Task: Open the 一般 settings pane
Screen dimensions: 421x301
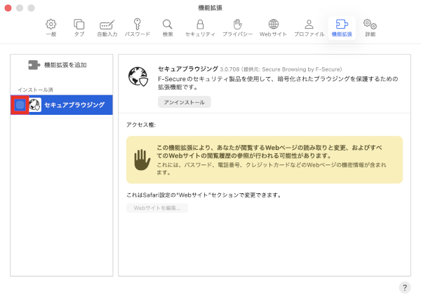Action: click(x=51, y=27)
